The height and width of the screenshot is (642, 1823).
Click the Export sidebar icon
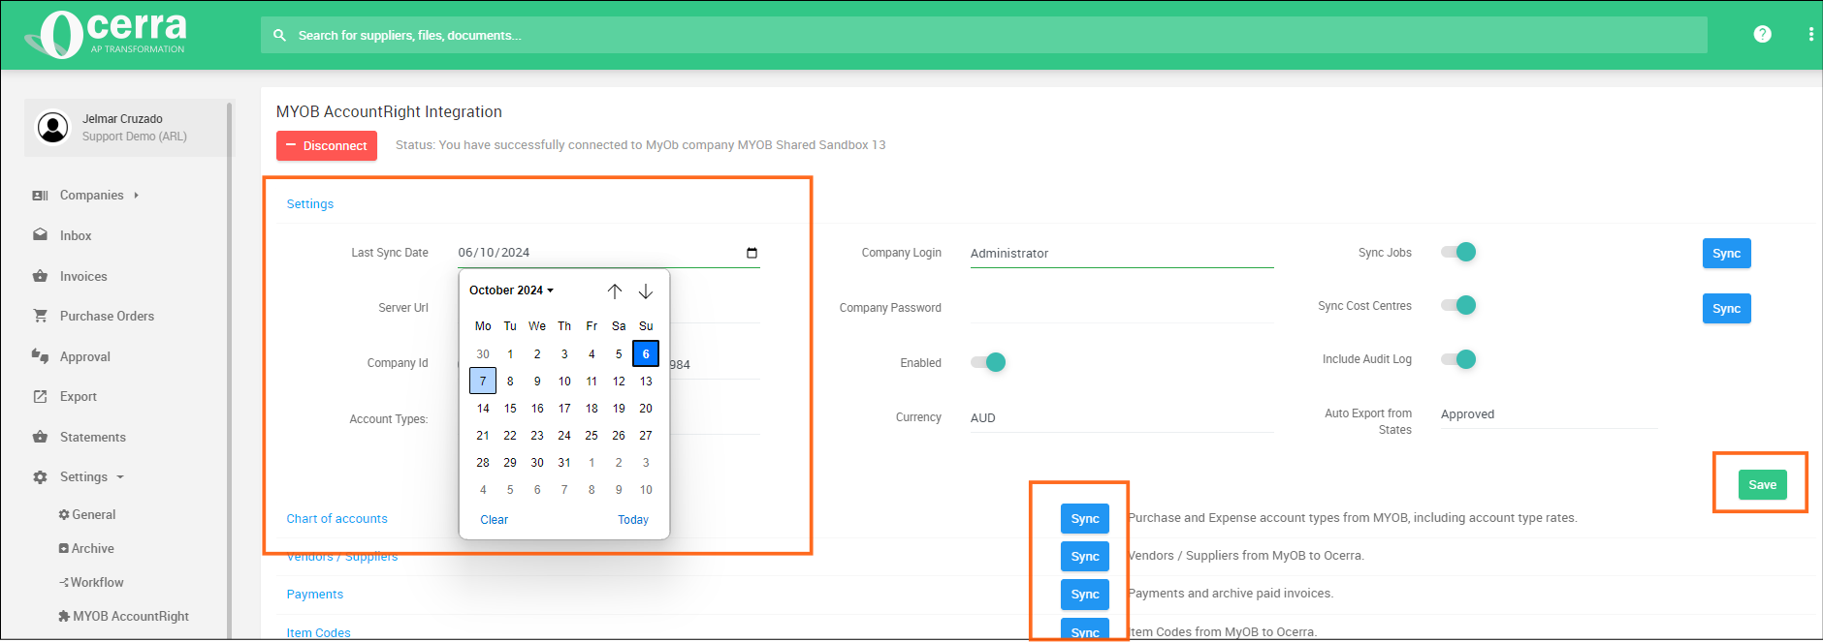40,396
